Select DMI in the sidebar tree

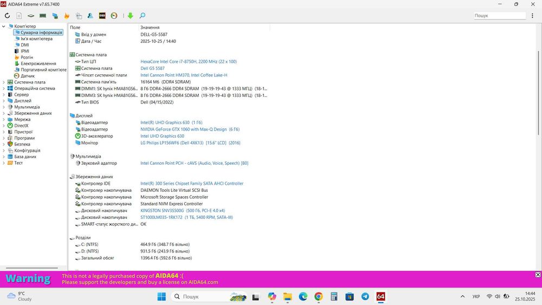[x=24, y=45]
